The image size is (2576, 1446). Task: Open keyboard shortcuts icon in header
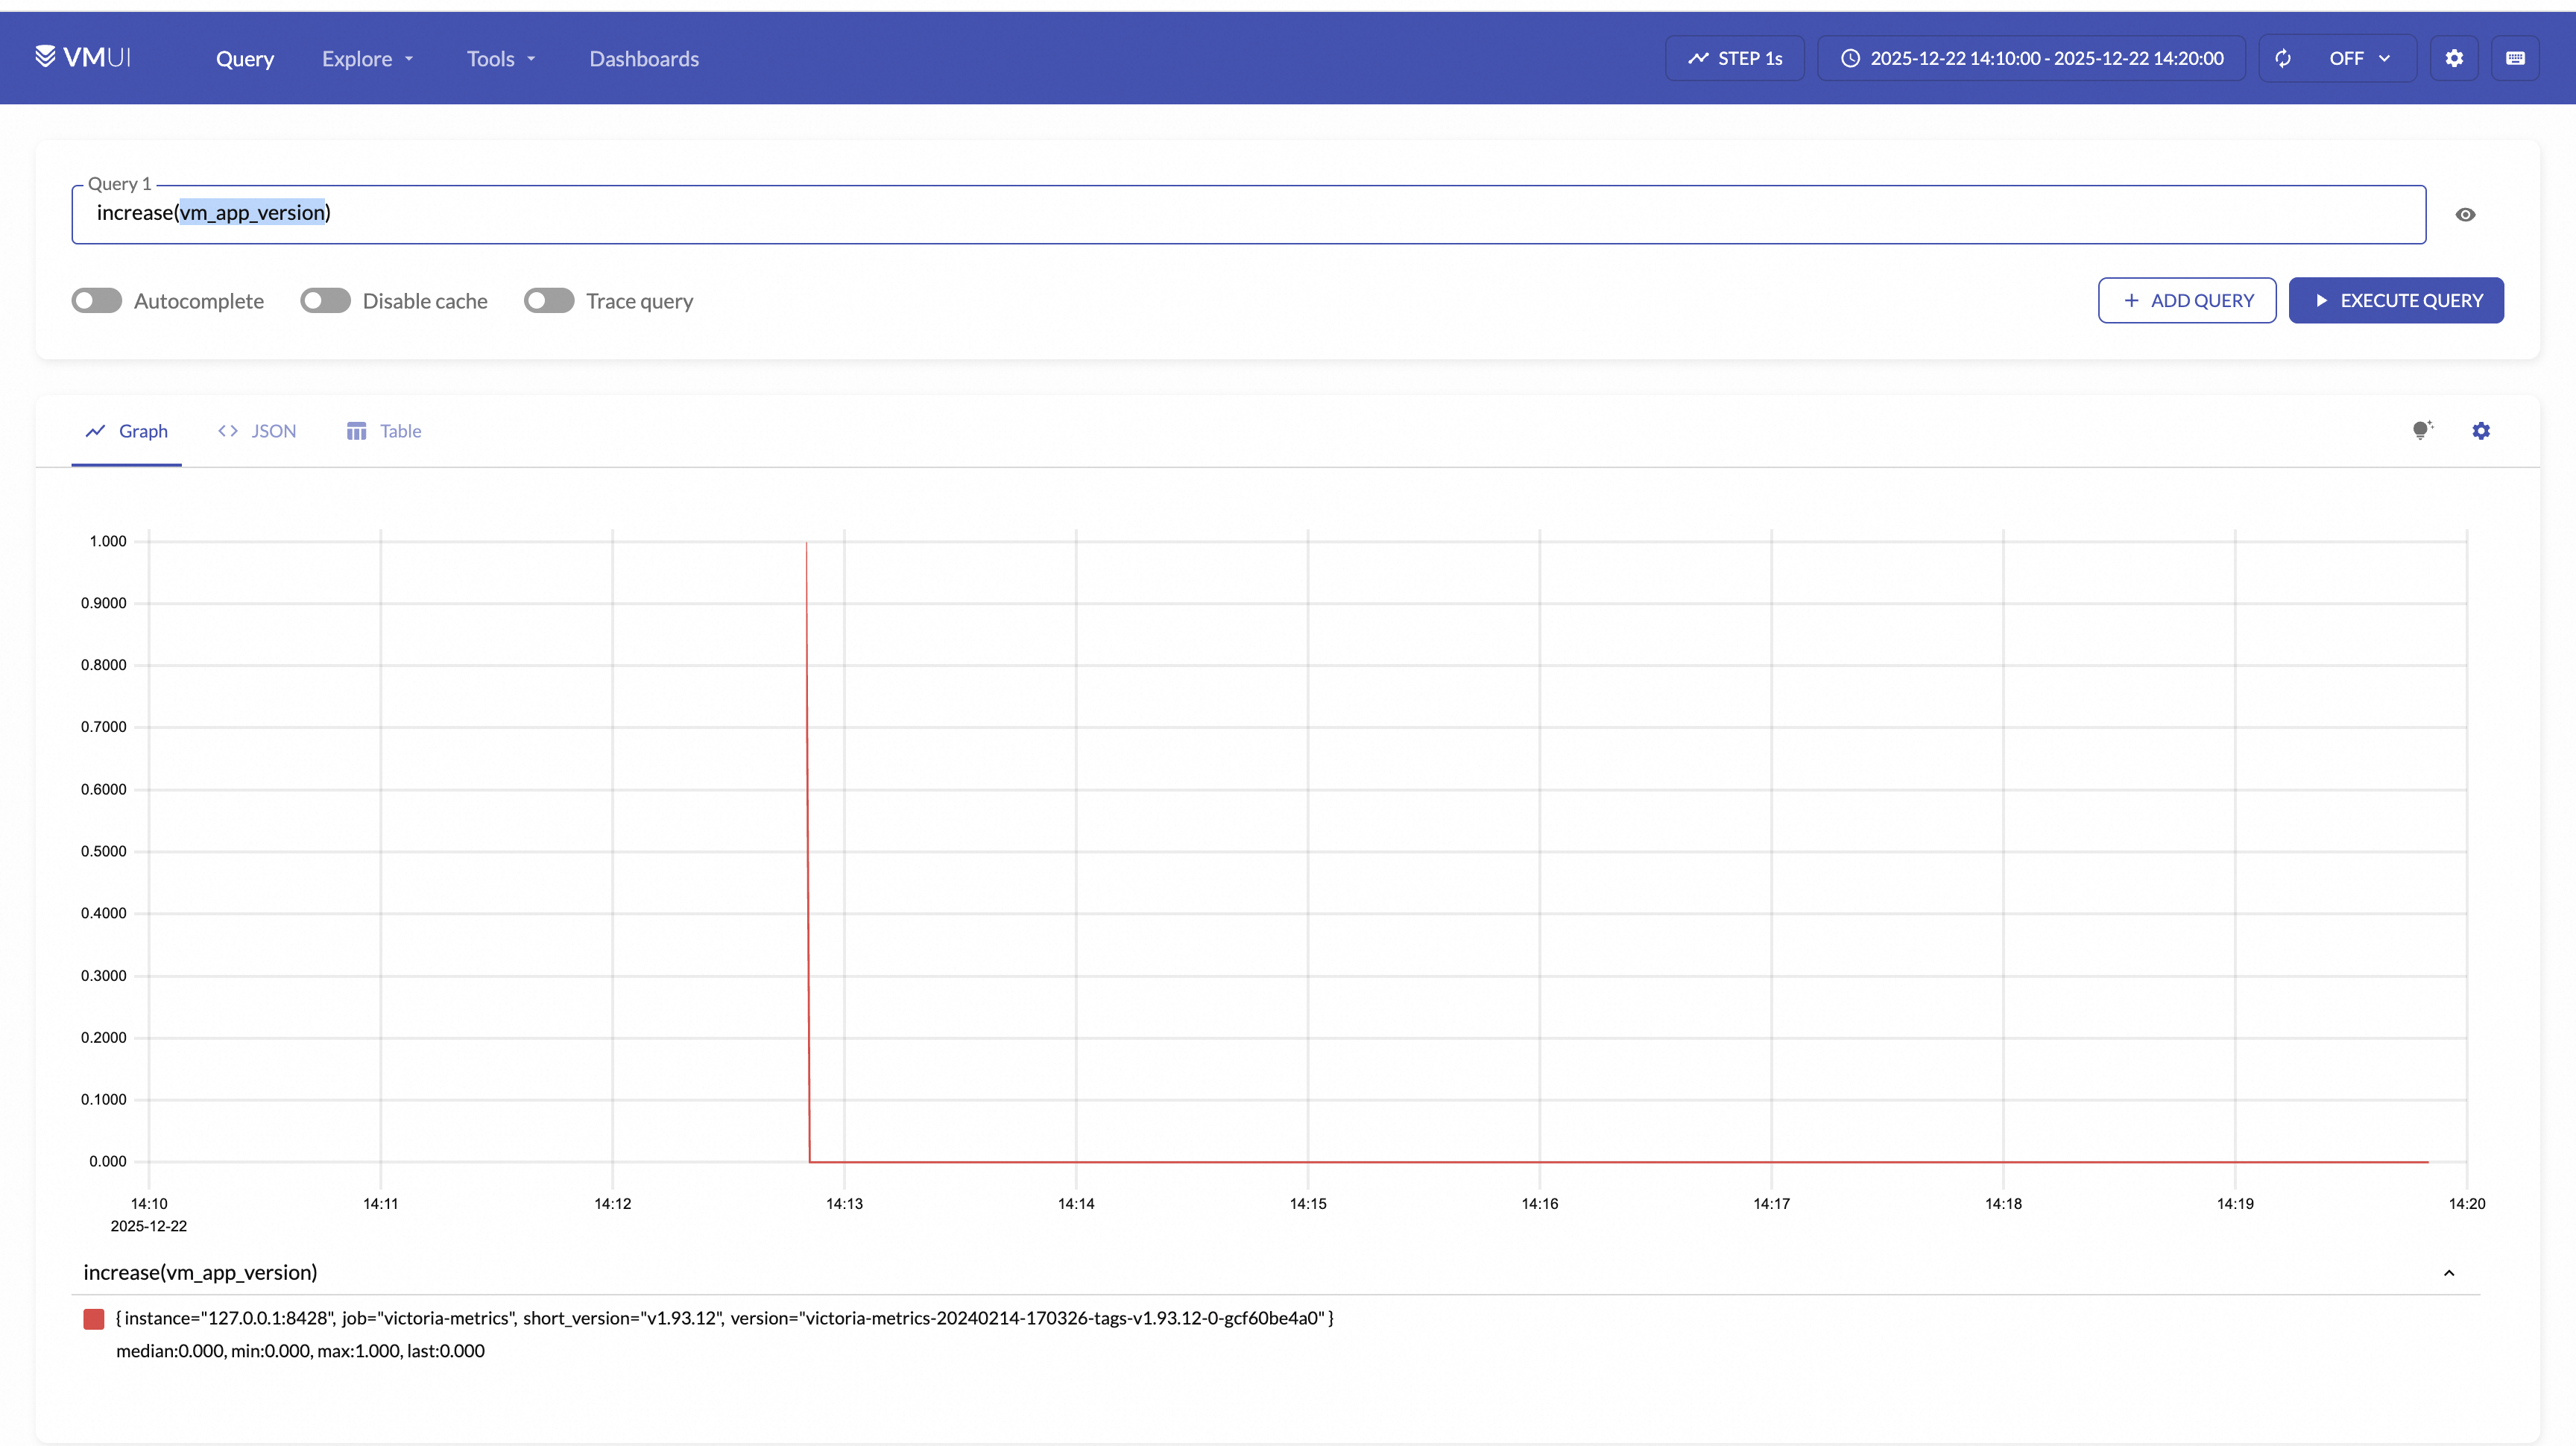pyautogui.click(x=2515, y=58)
